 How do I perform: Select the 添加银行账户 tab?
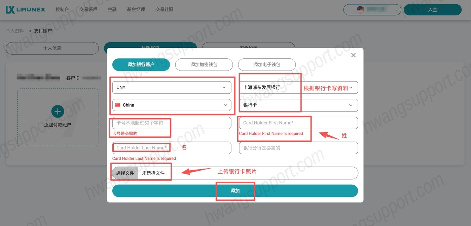point(141,64)
